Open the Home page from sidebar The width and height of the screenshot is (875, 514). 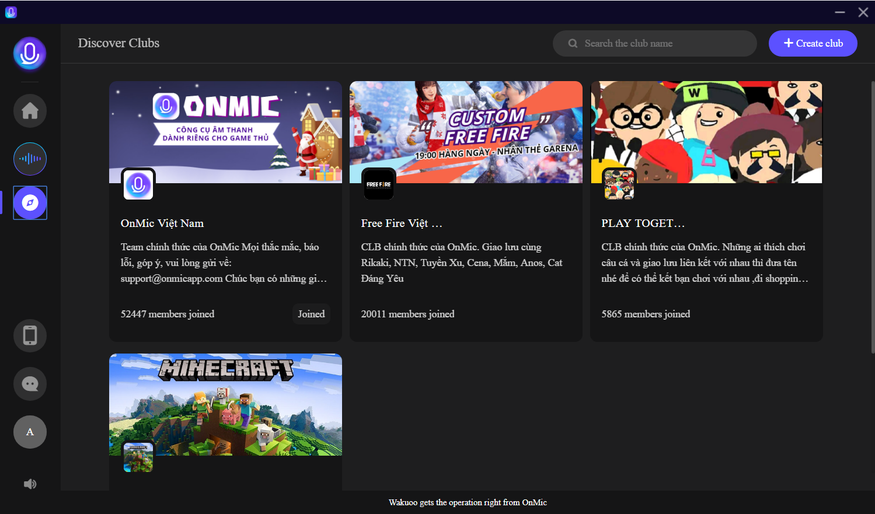tap(30, 111)
